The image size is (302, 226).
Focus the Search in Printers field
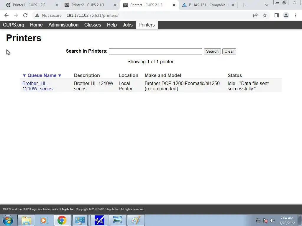pos(155,51)
